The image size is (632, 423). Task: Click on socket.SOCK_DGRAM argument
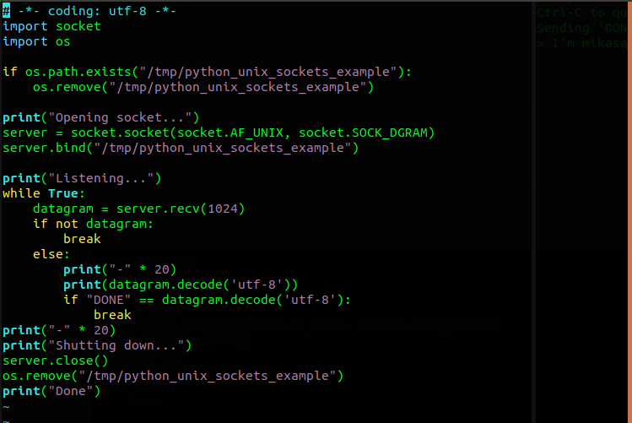(363, 133)
